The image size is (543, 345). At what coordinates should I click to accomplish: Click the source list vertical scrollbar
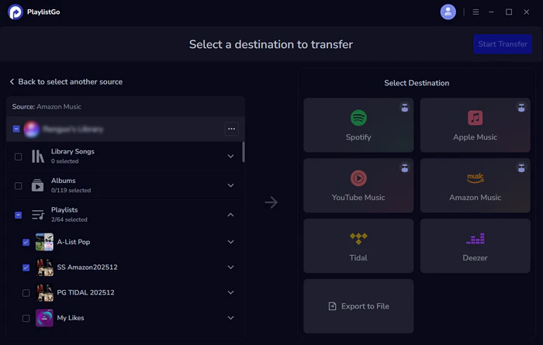pos(244,151)
